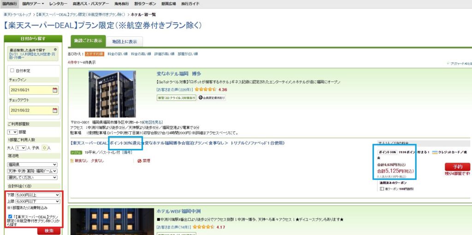Expand the 国内ツアー menu

33,4
